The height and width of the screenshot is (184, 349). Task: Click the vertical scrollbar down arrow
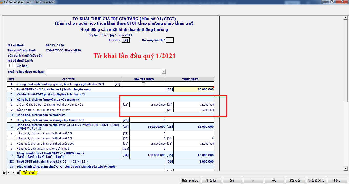(x=346, y=168)
